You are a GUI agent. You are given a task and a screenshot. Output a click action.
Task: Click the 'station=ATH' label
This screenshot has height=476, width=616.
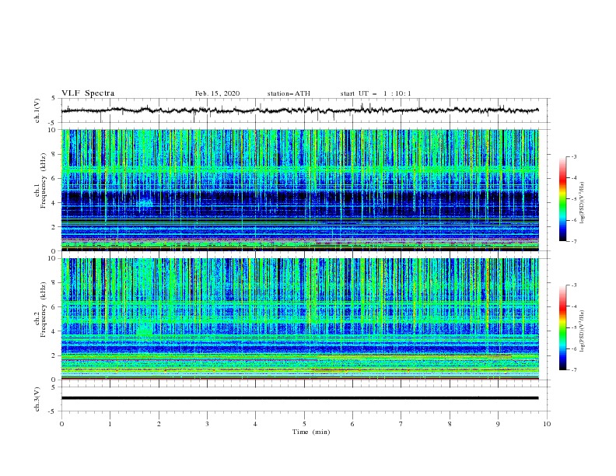click(x=289, y=93)
